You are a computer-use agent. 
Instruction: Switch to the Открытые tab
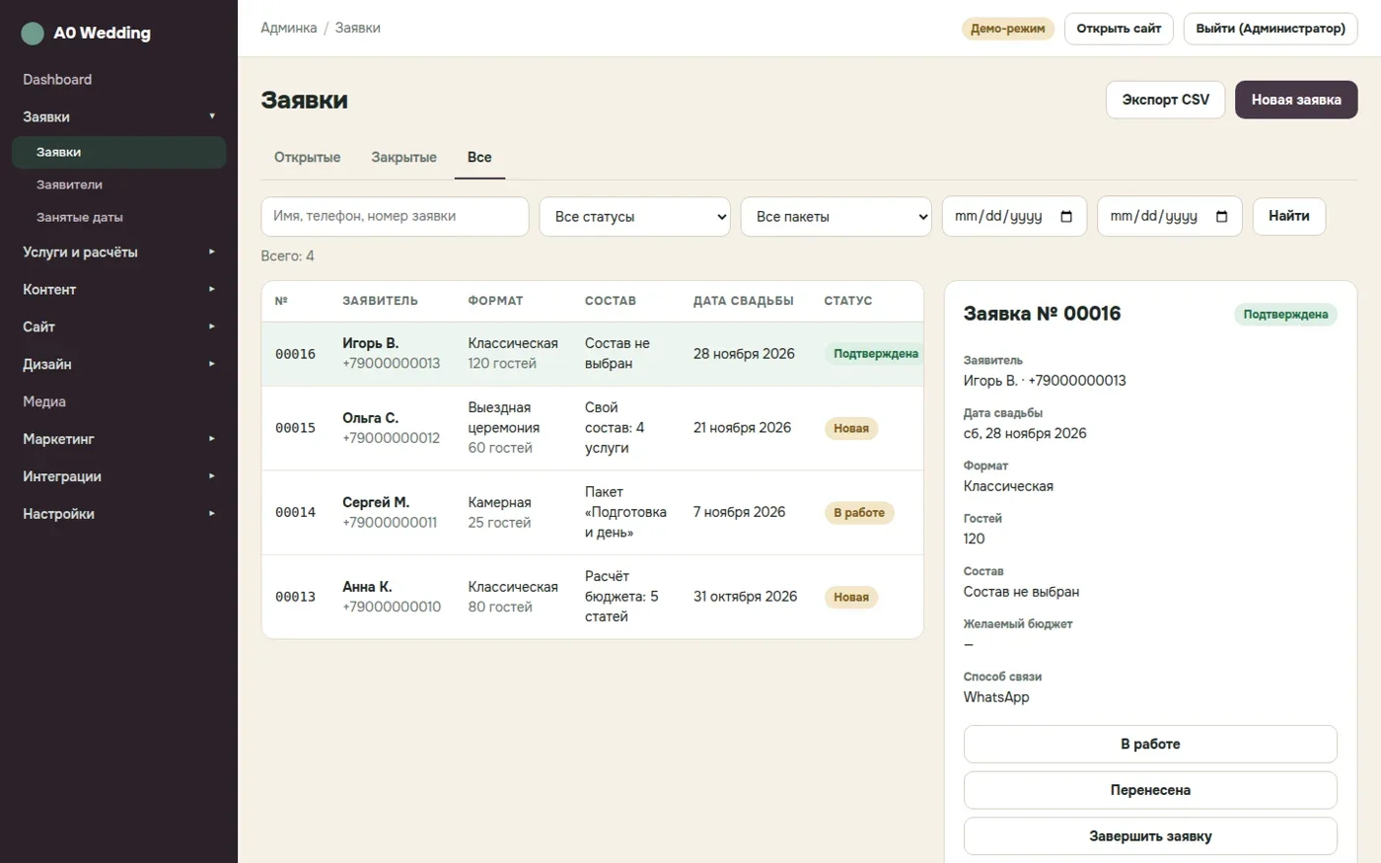coord(307,157)
